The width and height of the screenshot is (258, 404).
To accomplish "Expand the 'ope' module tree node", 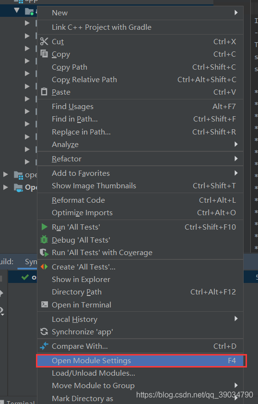I will (x=5, y=174).
